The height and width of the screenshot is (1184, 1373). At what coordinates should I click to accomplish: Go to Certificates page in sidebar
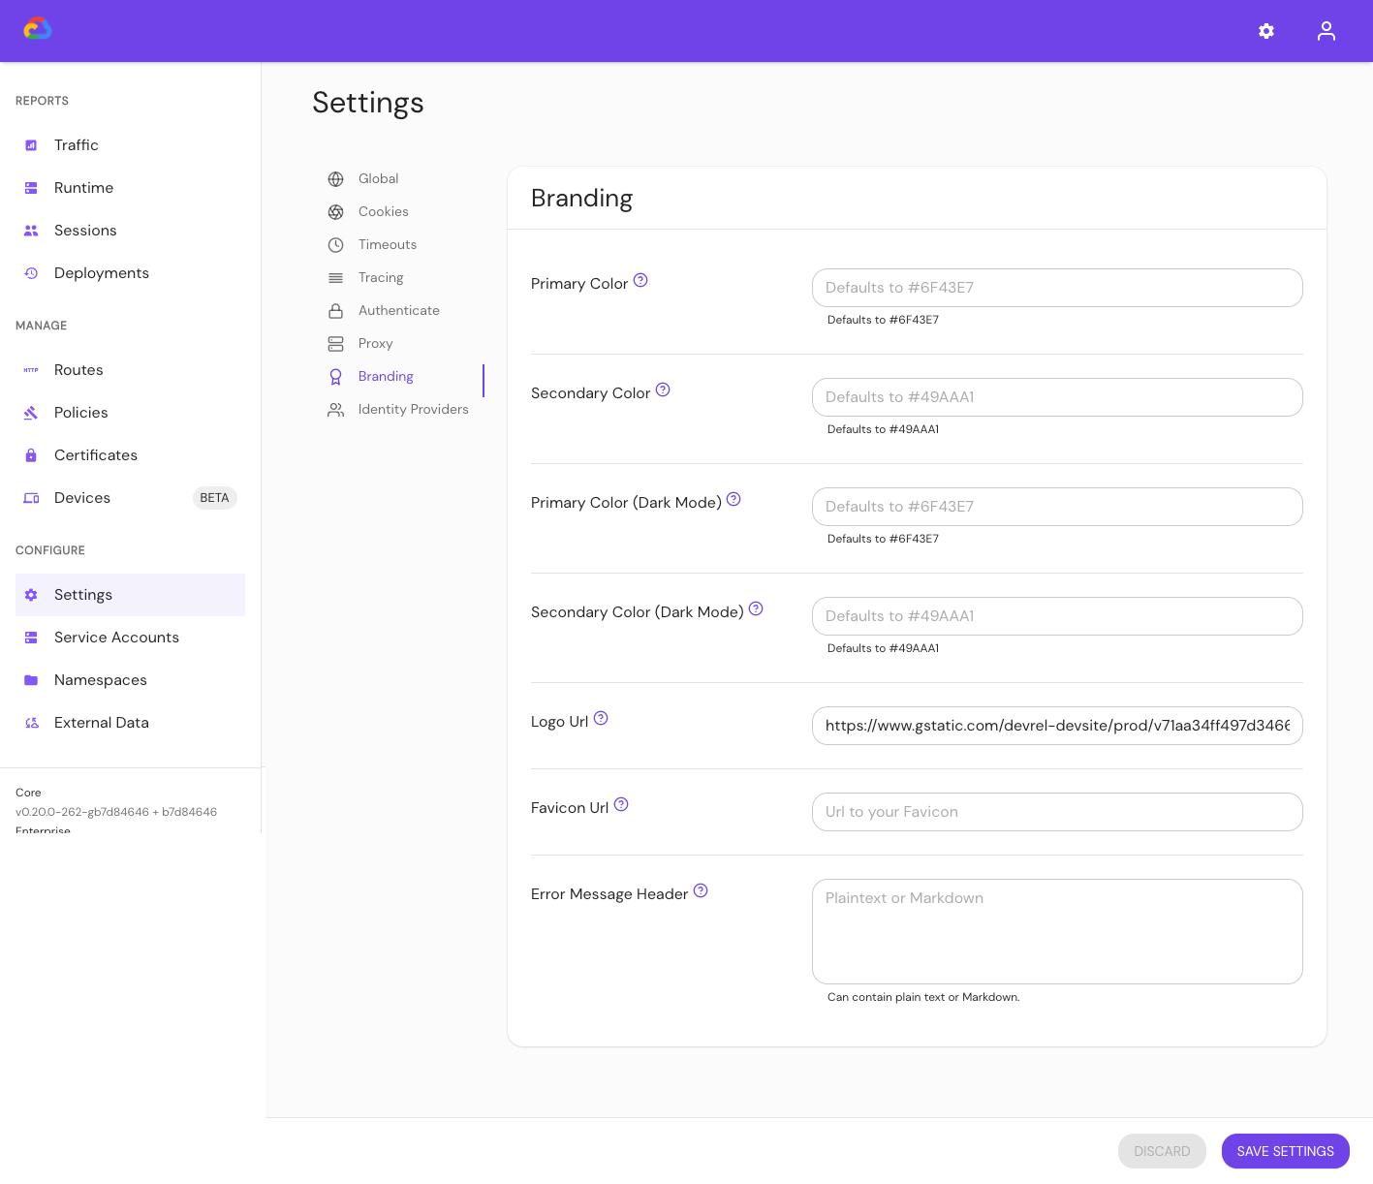point(96,455)
